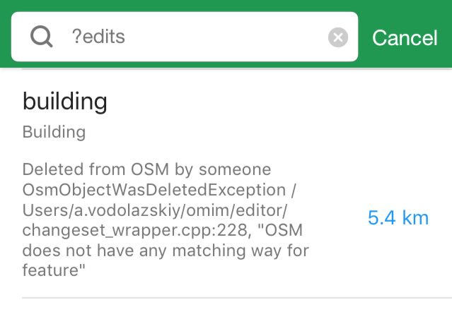Cancel the search
This screenshot has width=452, height=312.
tap(405, 37)
